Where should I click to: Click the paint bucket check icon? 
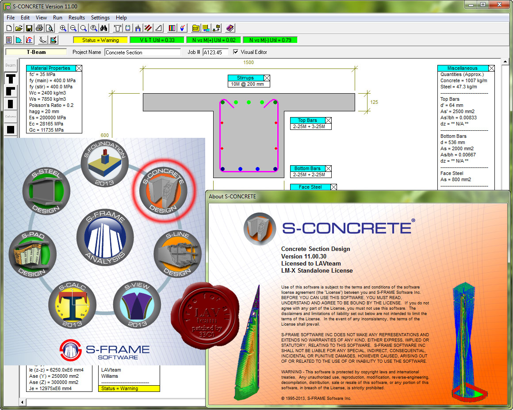click(182, 28)
